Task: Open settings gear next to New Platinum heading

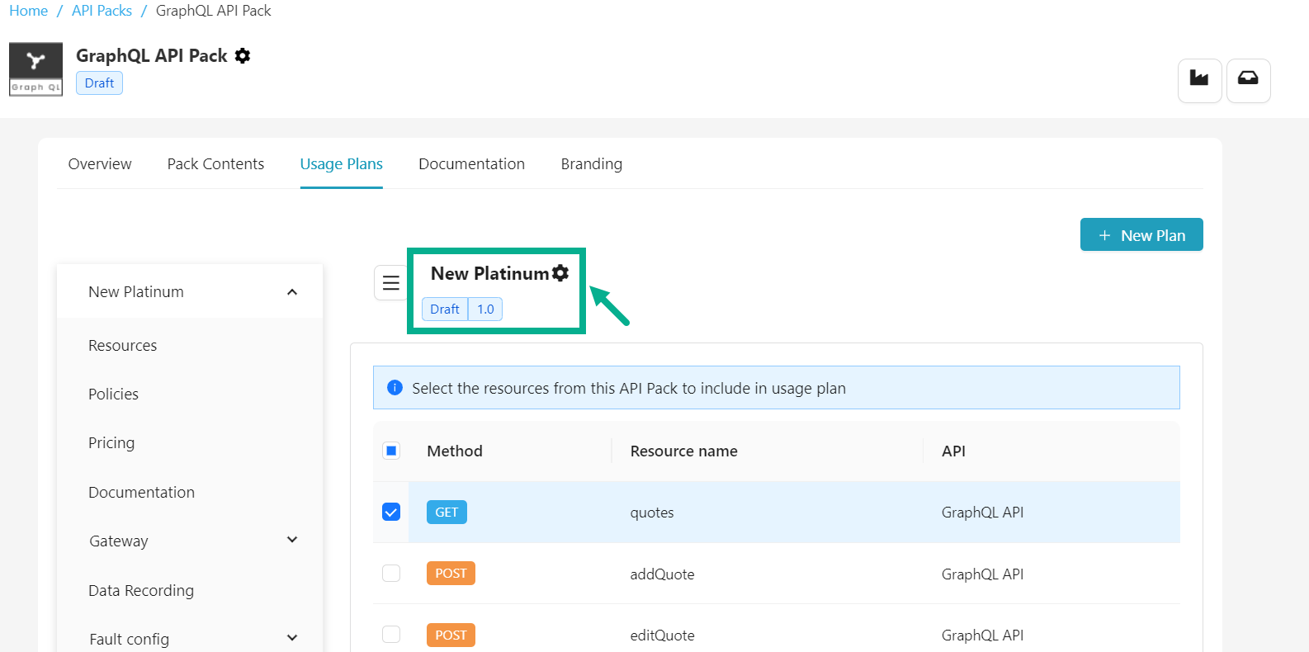Action: click(560, 273)
